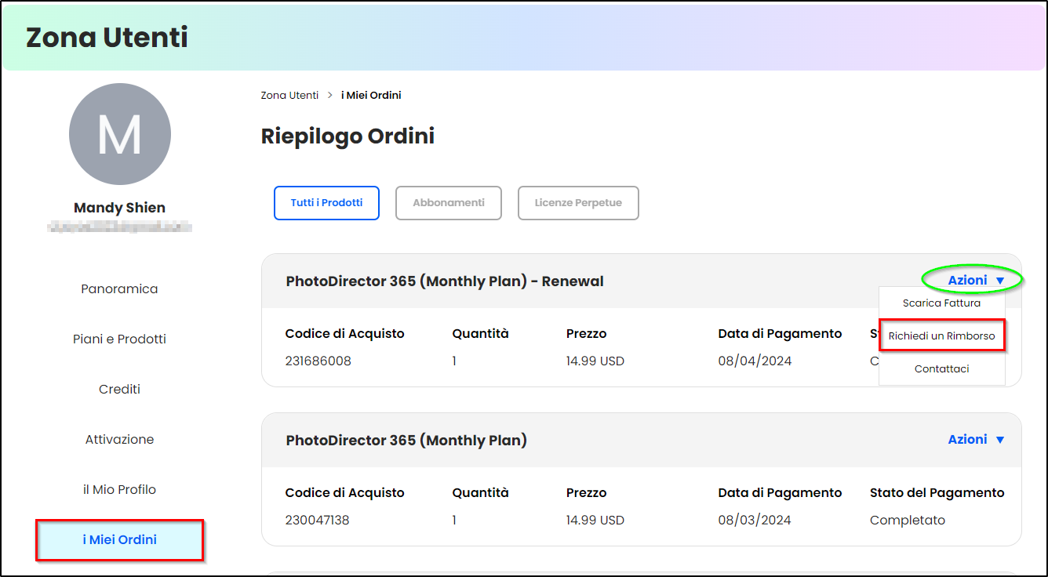Click payment date 08/03/2024
1048x577 pixels.
pyautogui.click(x=755, y=520)
